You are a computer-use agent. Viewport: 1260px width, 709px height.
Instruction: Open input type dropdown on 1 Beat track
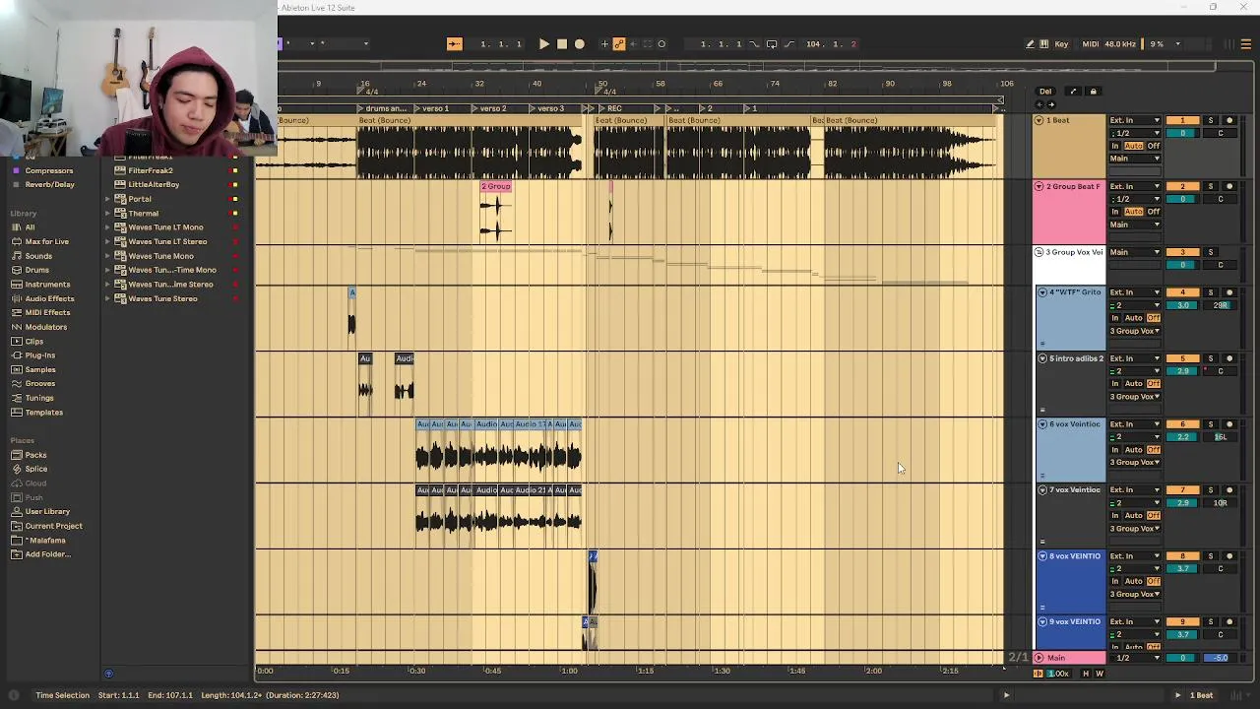(1136, 120)
